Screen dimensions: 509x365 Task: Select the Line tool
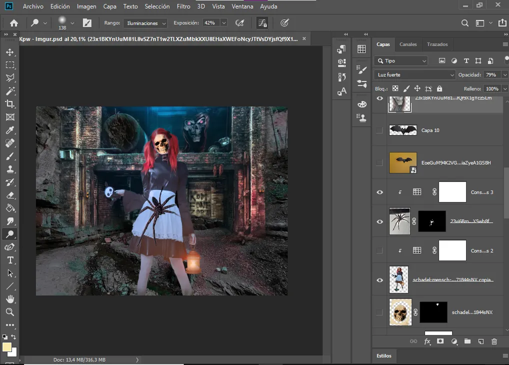pos(9,286)
